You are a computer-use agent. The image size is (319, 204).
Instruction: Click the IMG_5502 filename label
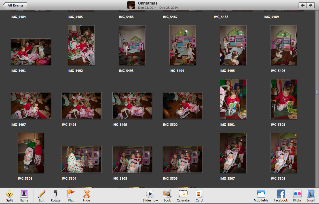click(x=278, y=125)
